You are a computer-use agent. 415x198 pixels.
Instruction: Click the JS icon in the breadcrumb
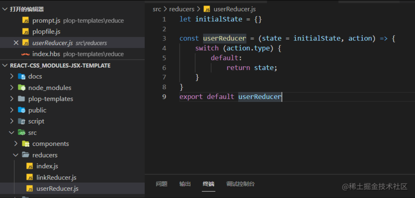[x=207, y=9]
